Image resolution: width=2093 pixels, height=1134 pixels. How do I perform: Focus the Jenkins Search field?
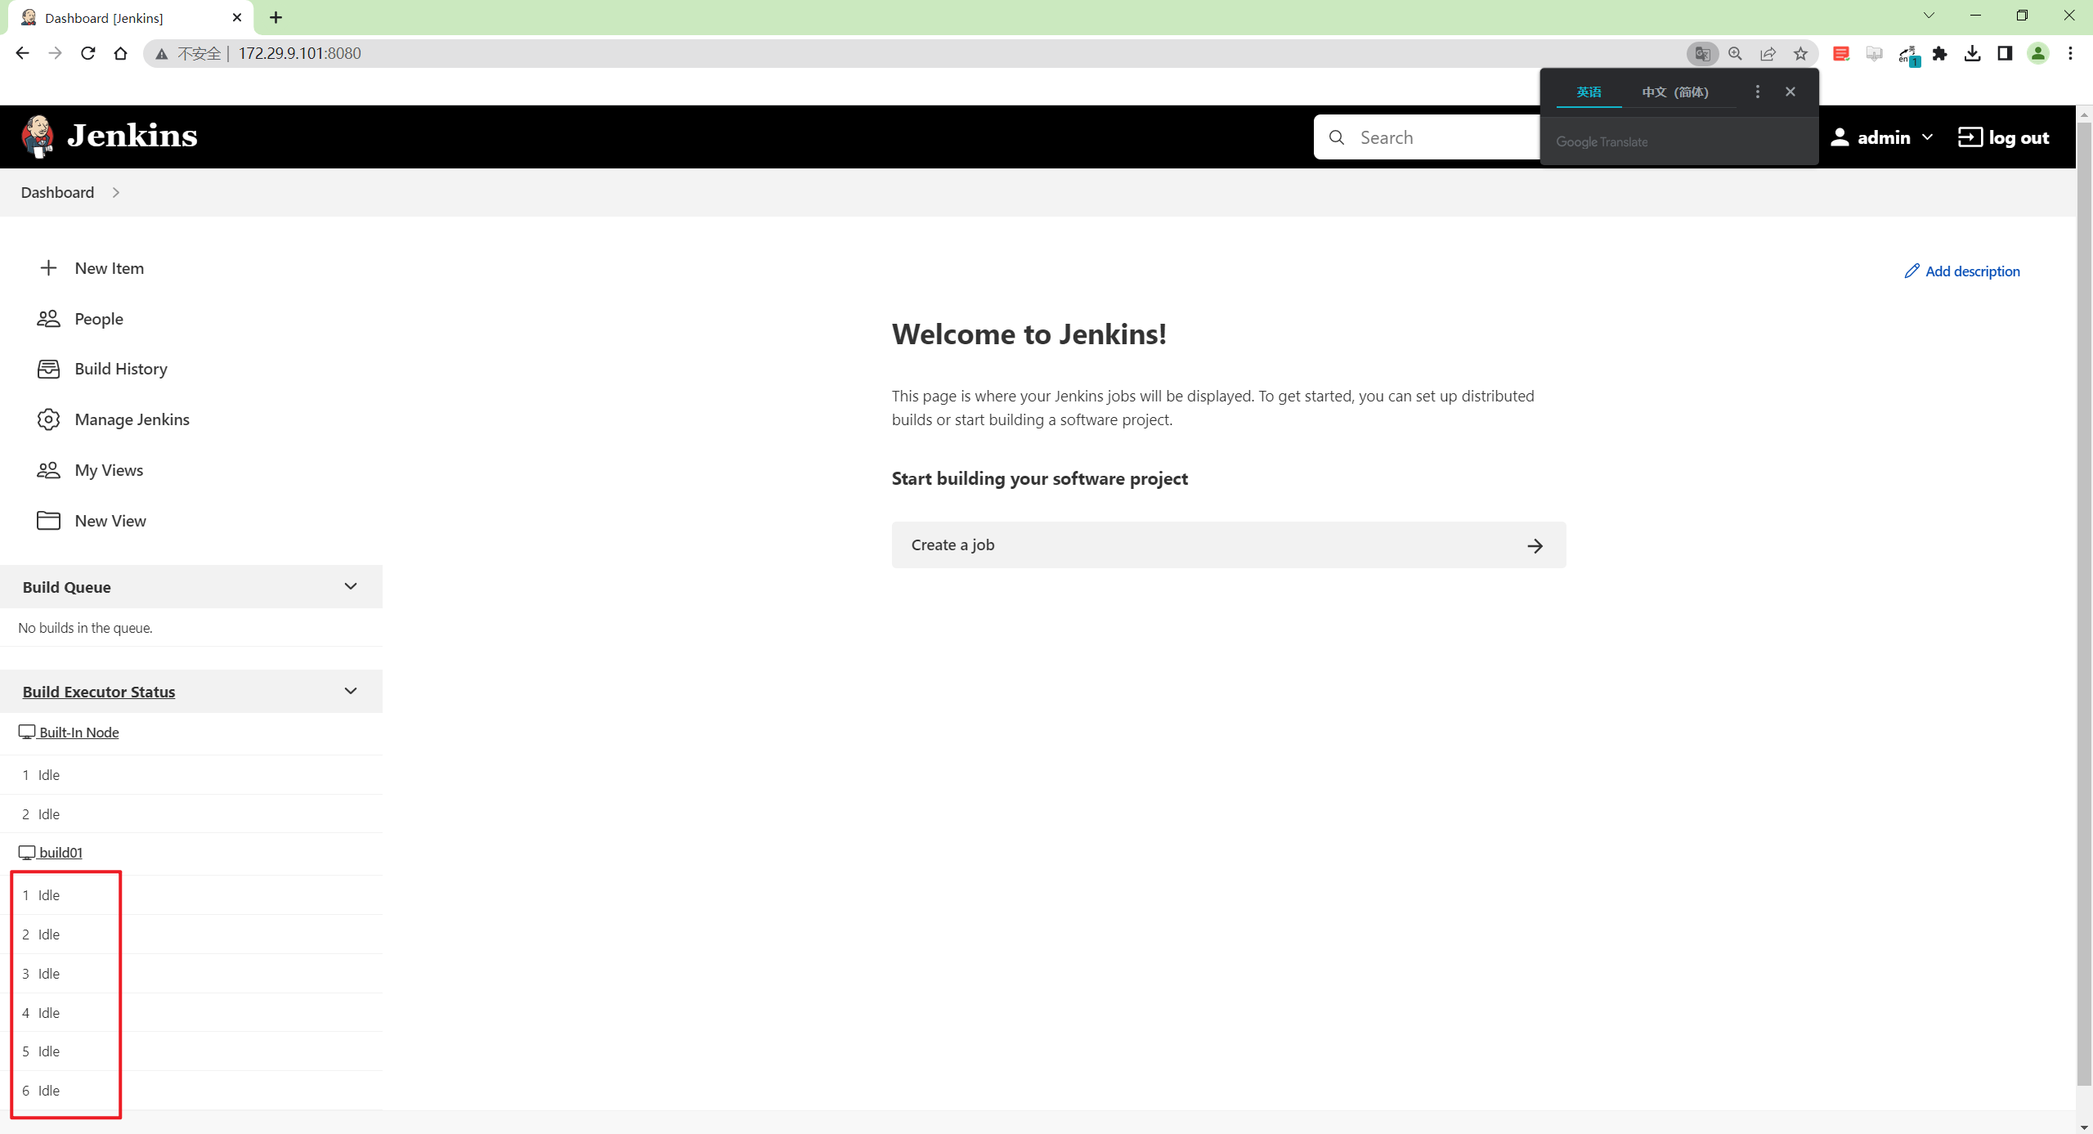coord(1428,137)
